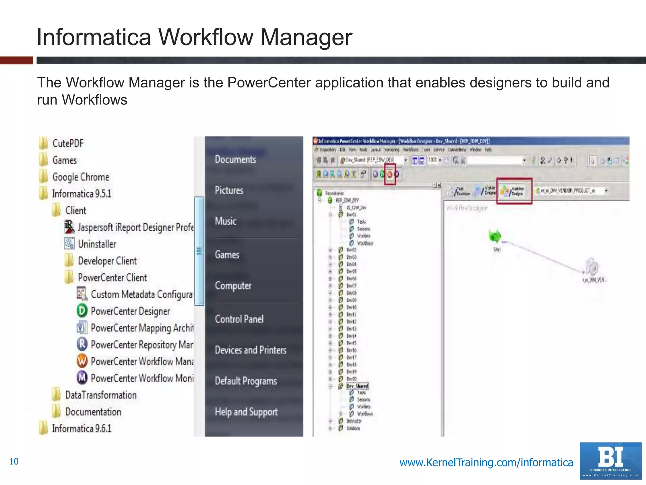Expand the Instructor folder
The height and width of the screenshot is (485, 646).
330,421
